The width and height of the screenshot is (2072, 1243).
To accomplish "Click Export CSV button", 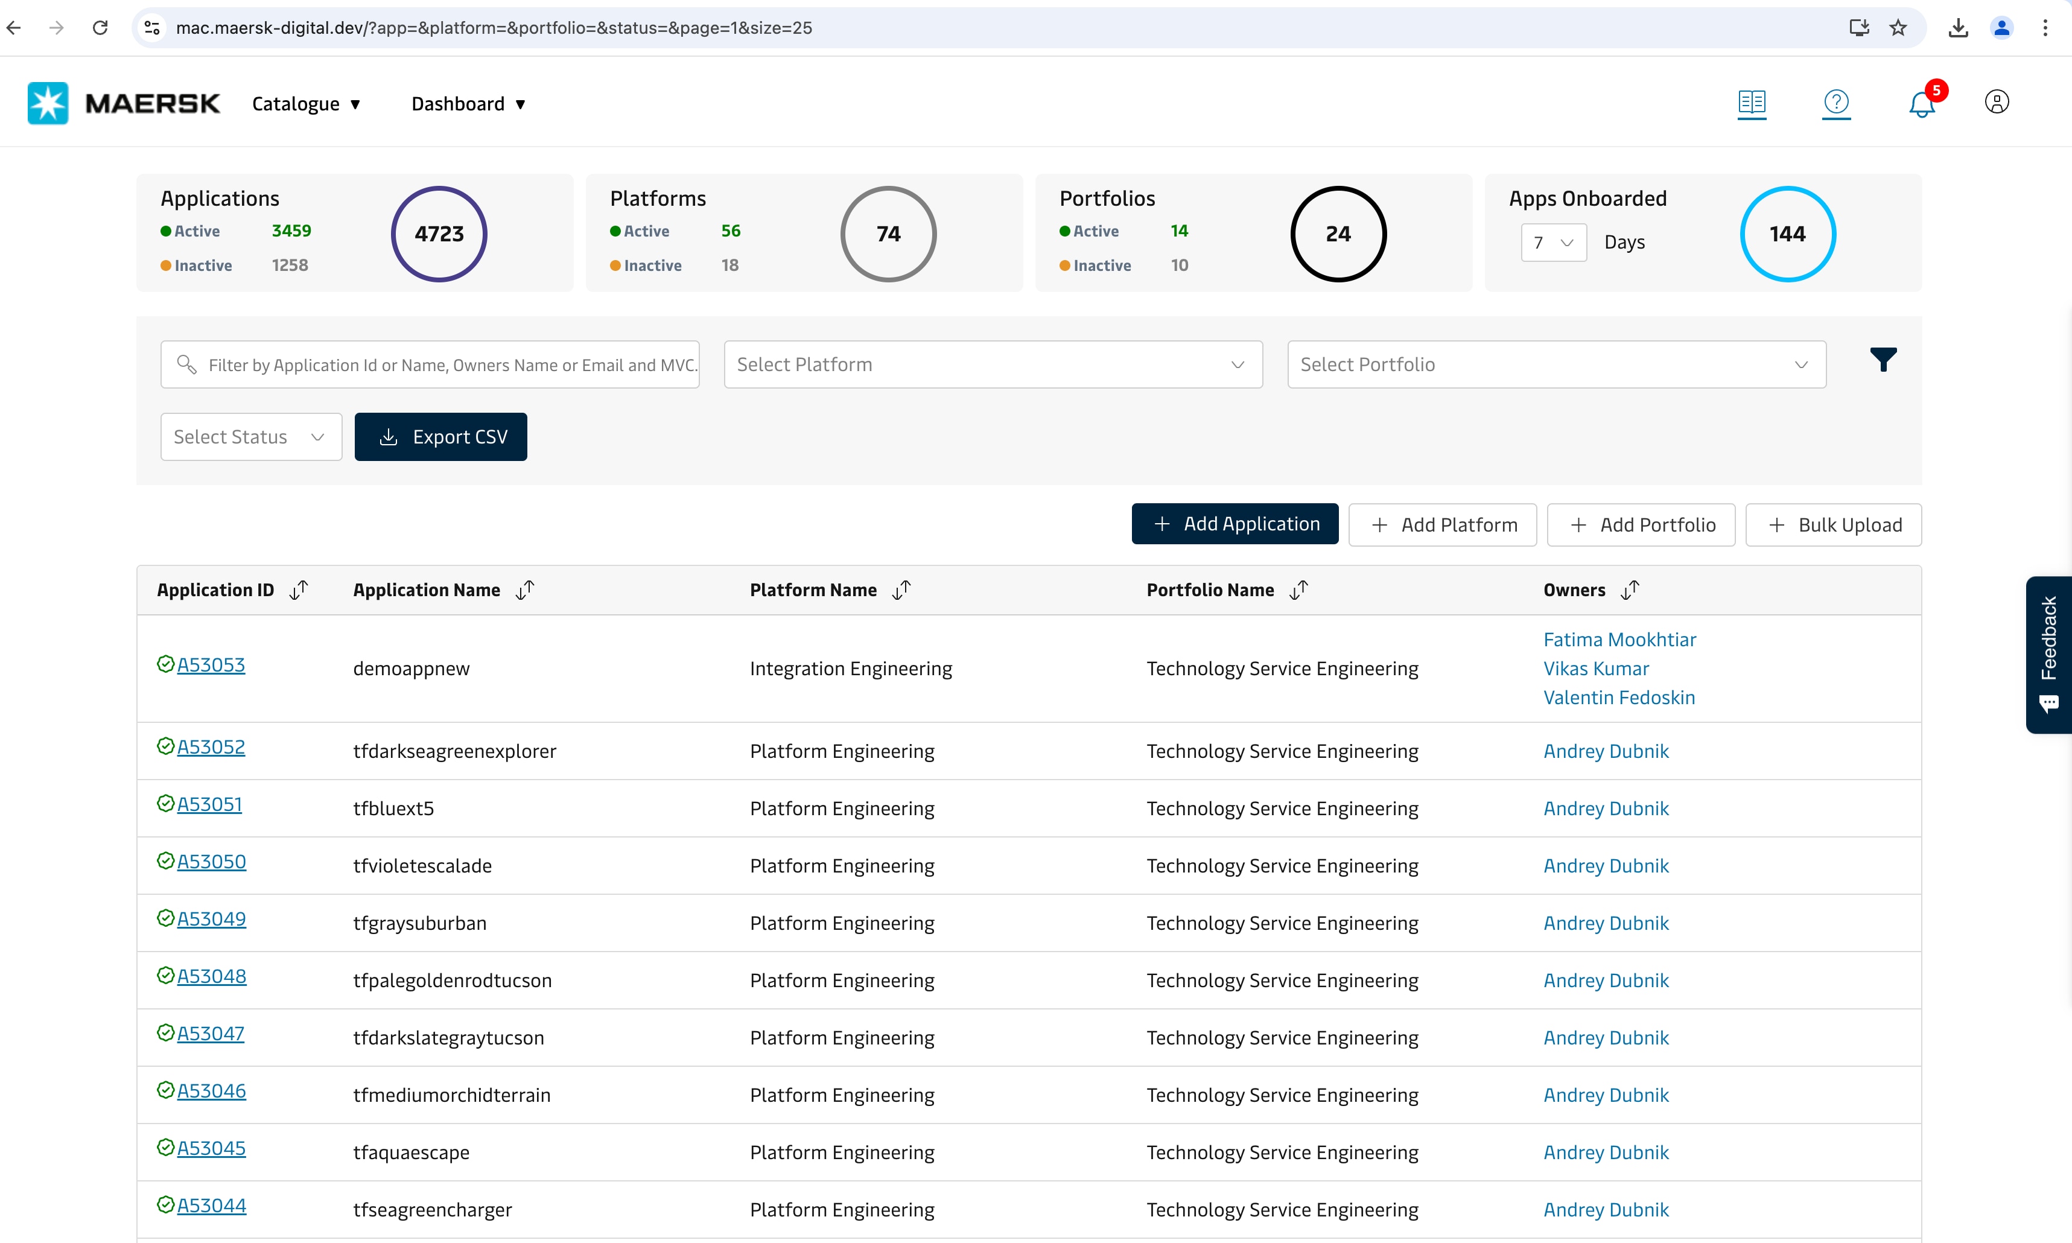I will [440, 436].
